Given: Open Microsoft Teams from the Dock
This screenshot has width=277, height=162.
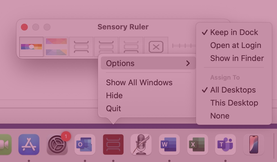Looking at the screenshot, I should pos(225,145).
